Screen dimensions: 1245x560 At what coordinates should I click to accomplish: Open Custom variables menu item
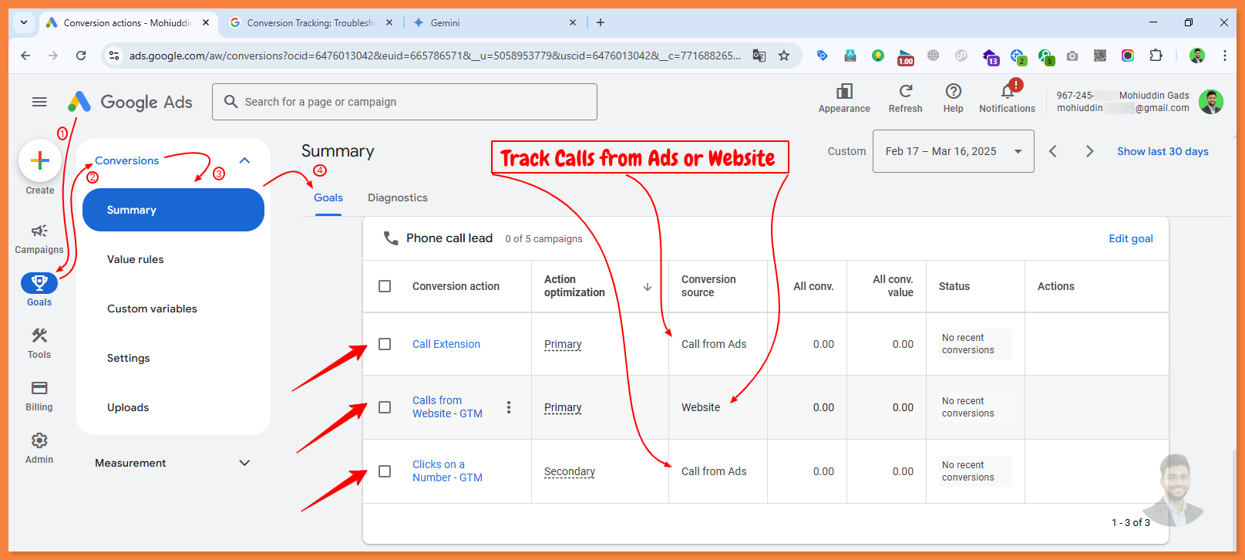152,309
